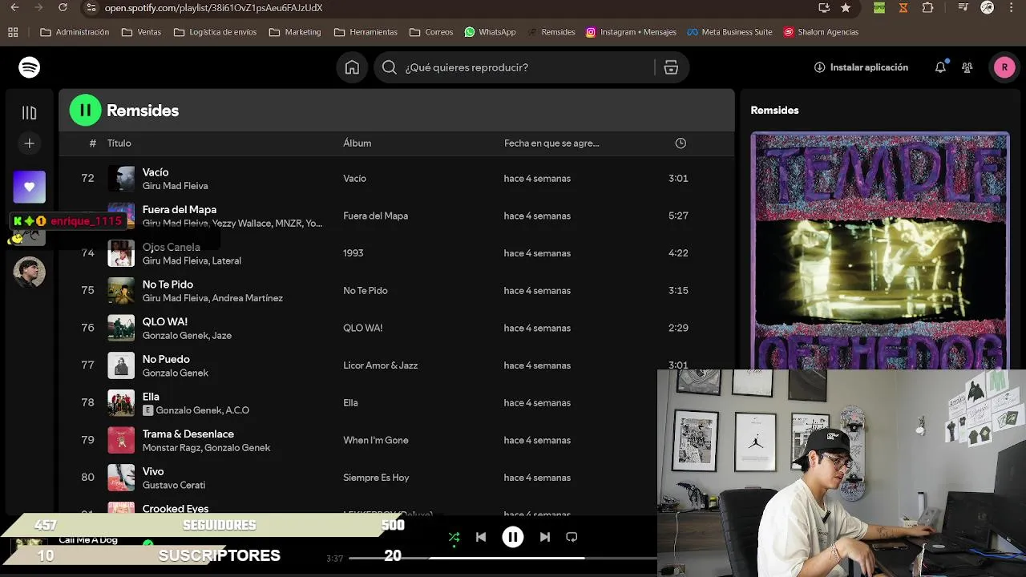Reload the page in browser
Image resolution: width=1026 pixels, height=577 pixels.
pos(63,7)
